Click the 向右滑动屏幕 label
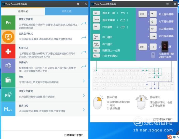This screenshot has height=139, width=179. pyautogui.click(x=166, y=36)
